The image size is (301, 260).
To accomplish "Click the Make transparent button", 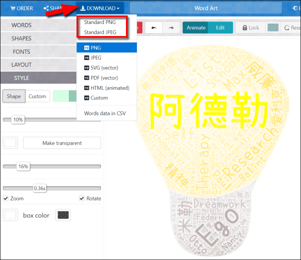I will [x=62, y=143].
